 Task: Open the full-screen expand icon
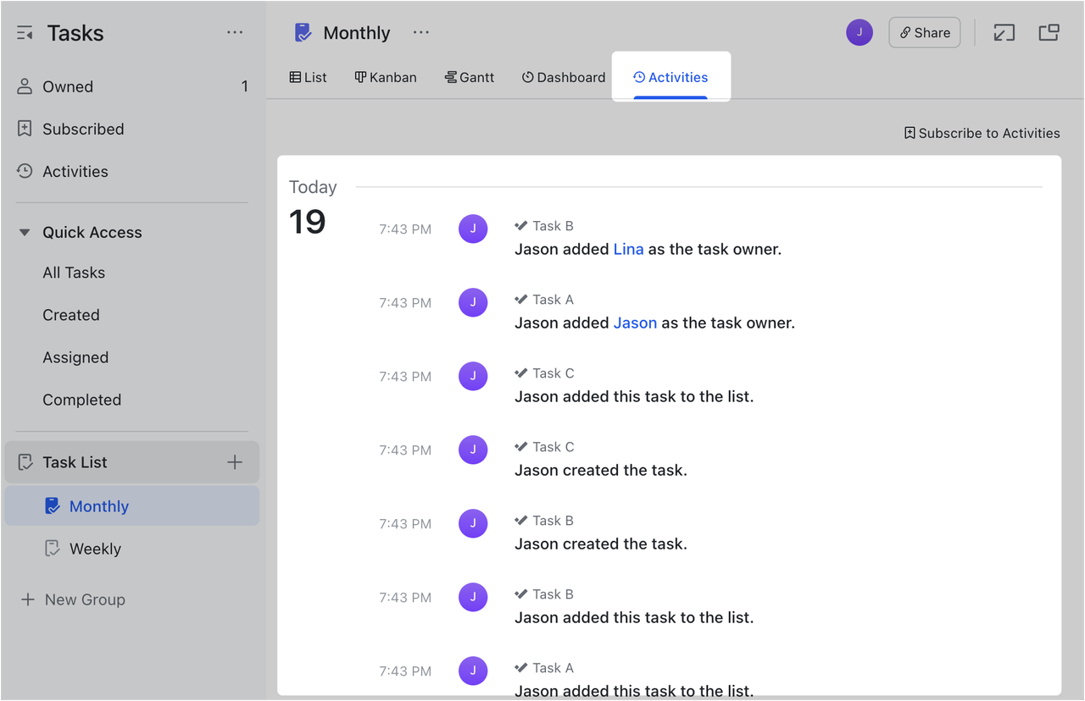pos(1004,32)
